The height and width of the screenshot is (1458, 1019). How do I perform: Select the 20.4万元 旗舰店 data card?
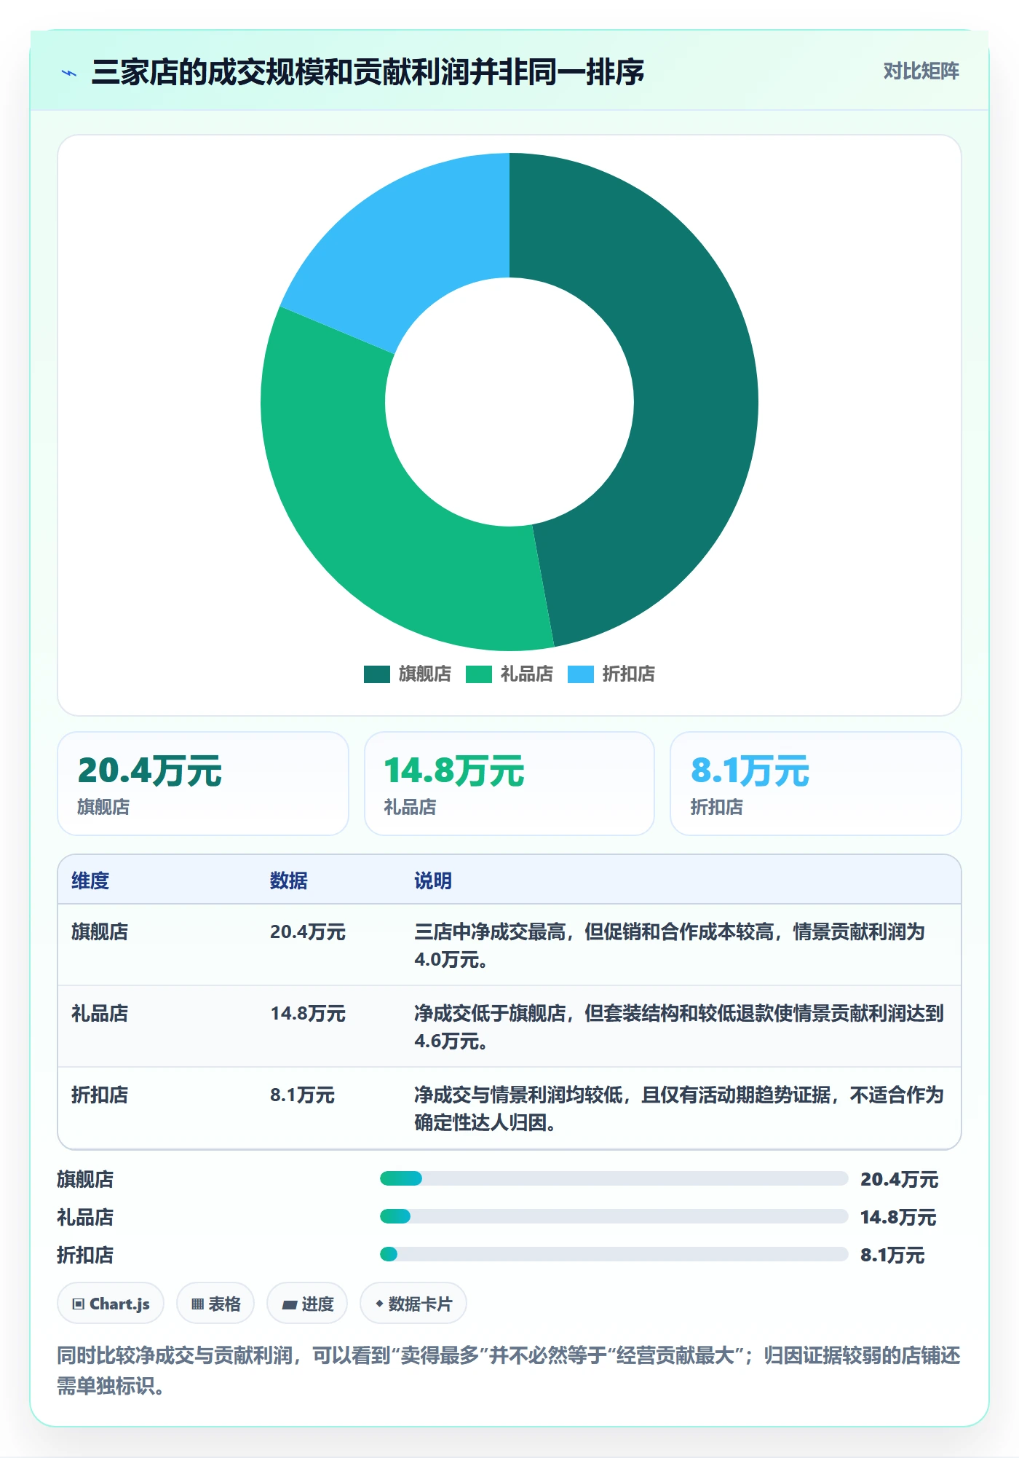coord(203,784)
